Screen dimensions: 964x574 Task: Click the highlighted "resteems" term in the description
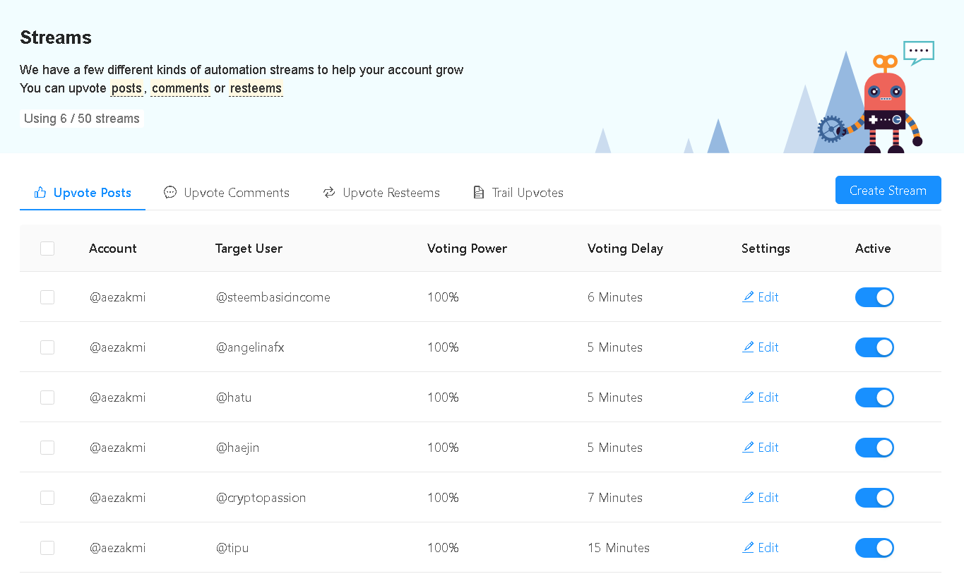click(256, 88)
